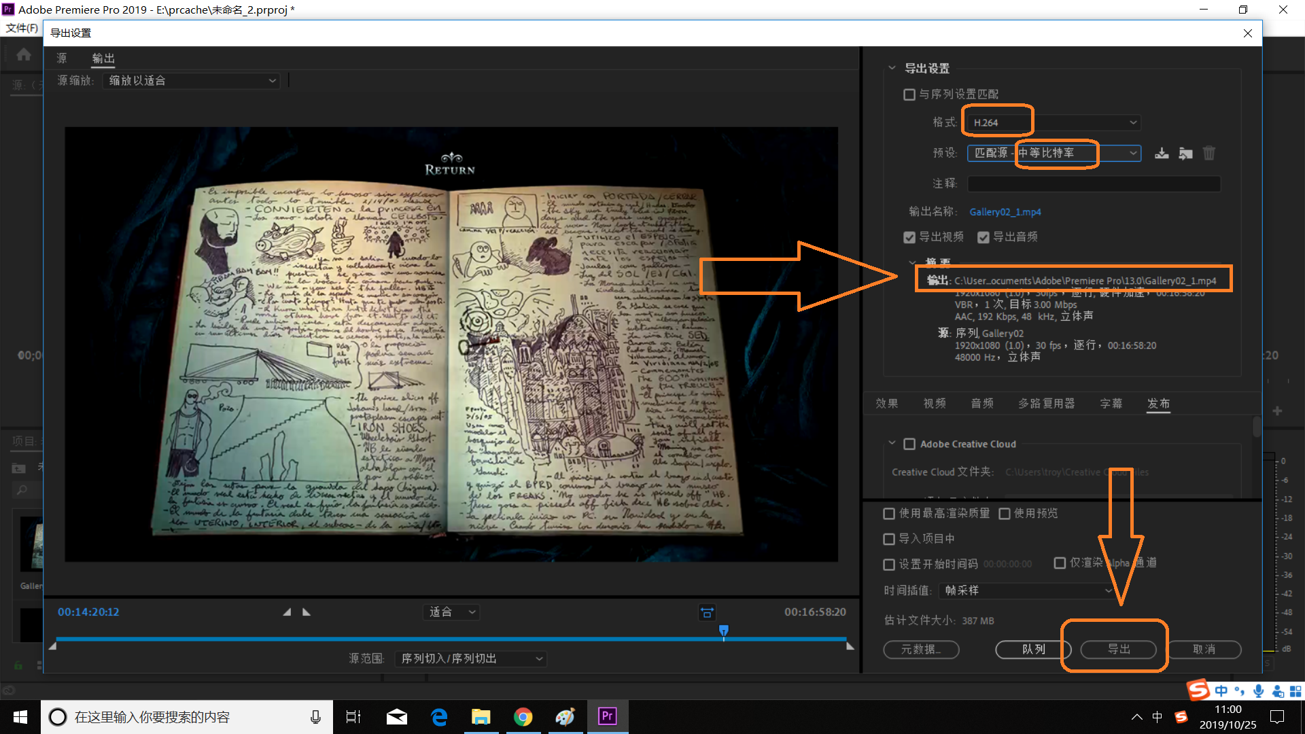Click the delete preset trash icon

(x=1209, y=153)
